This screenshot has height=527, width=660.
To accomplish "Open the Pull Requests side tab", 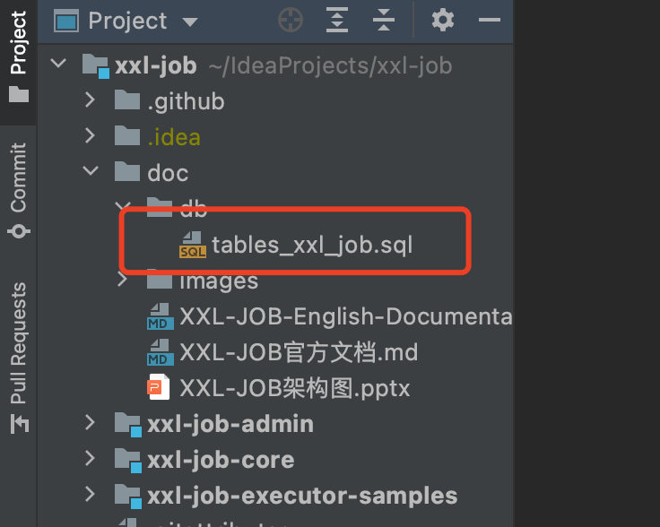I will coord(19,358).
